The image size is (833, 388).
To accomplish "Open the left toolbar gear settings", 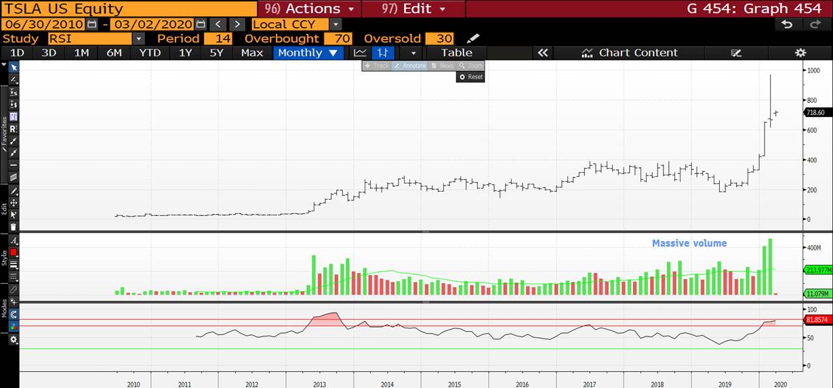I will pos(14,339).
